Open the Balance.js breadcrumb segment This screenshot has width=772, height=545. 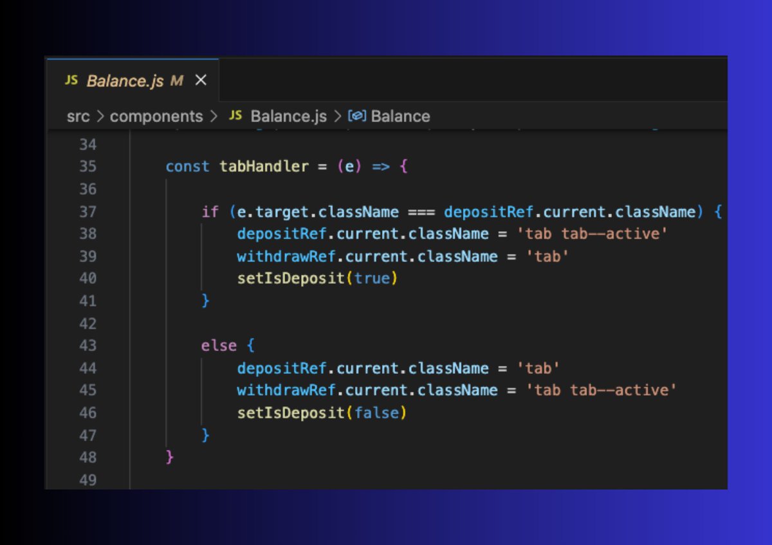coord(288,116)
